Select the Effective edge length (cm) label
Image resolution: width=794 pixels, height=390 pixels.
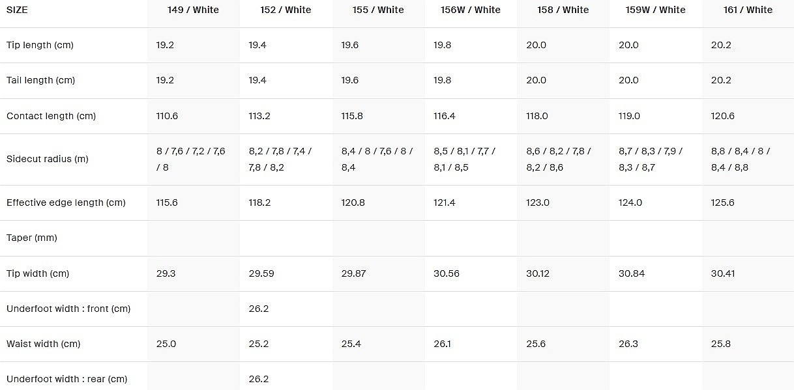[66, 202]
